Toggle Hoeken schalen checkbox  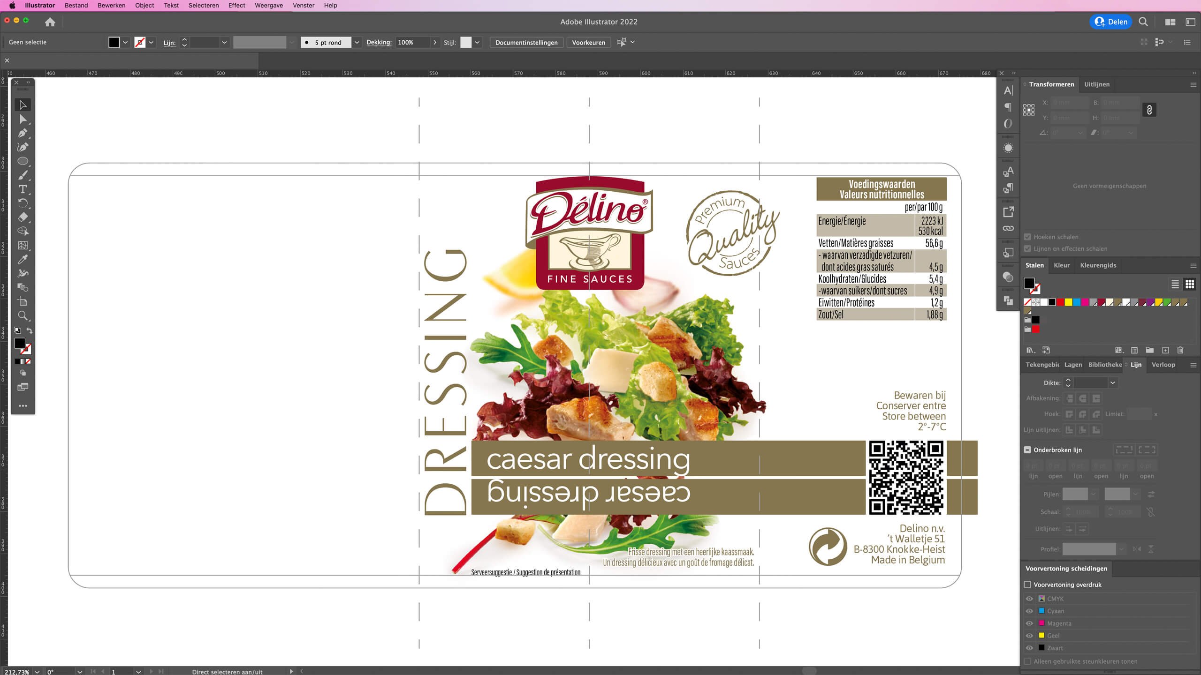(x=1027, y=237)
